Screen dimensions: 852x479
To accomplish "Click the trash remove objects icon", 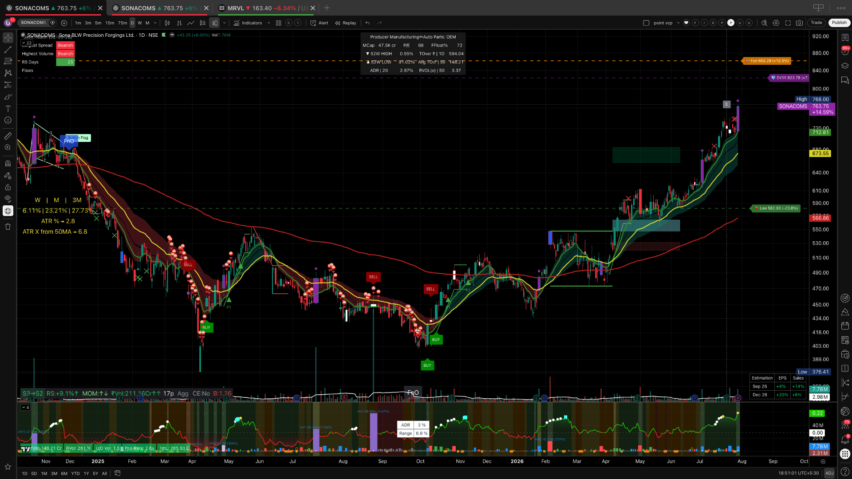I will (x=8, y=227).
